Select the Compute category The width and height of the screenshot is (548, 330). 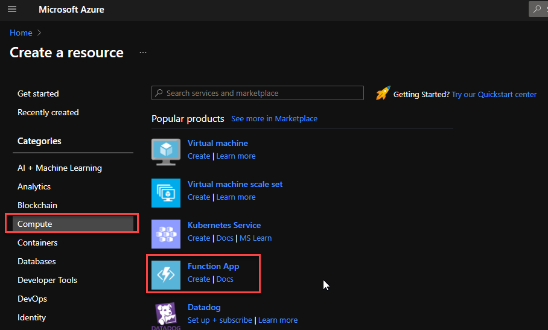(x=35, y=224)
